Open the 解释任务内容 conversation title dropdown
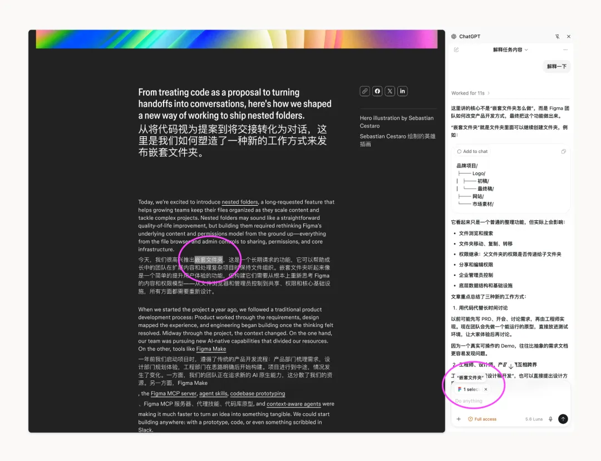This screenshot has width=601, height=461. point(510,50)
